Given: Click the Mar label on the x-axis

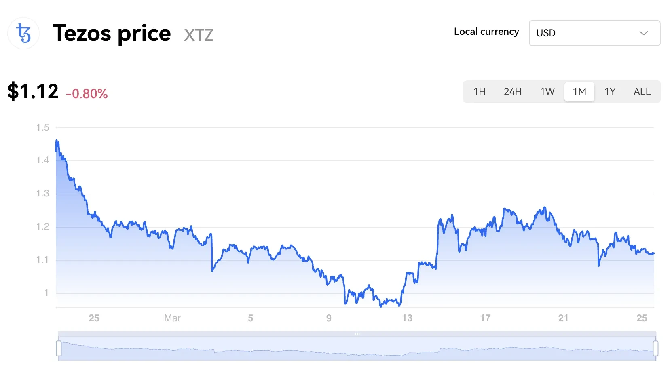Looking at the screenshot, I should (172, 318).
